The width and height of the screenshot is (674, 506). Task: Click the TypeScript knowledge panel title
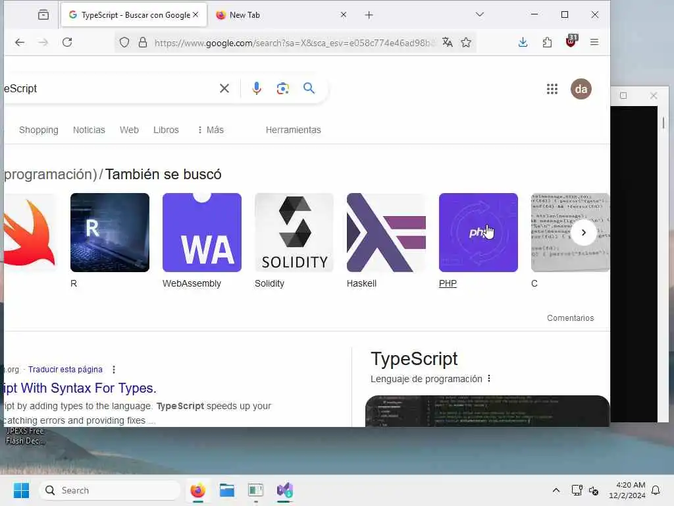414,359
